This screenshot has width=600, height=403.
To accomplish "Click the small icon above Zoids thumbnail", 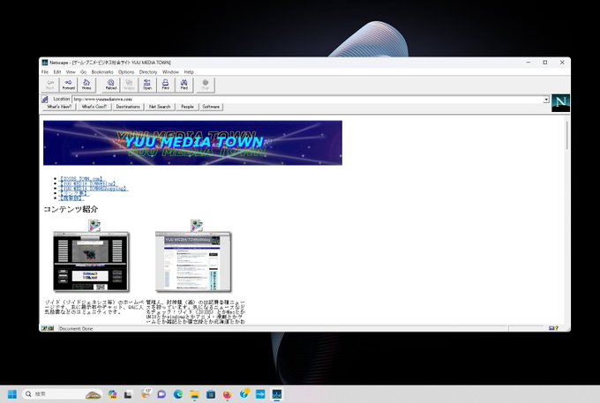I will pyautogui.click(x=94, y=225).
